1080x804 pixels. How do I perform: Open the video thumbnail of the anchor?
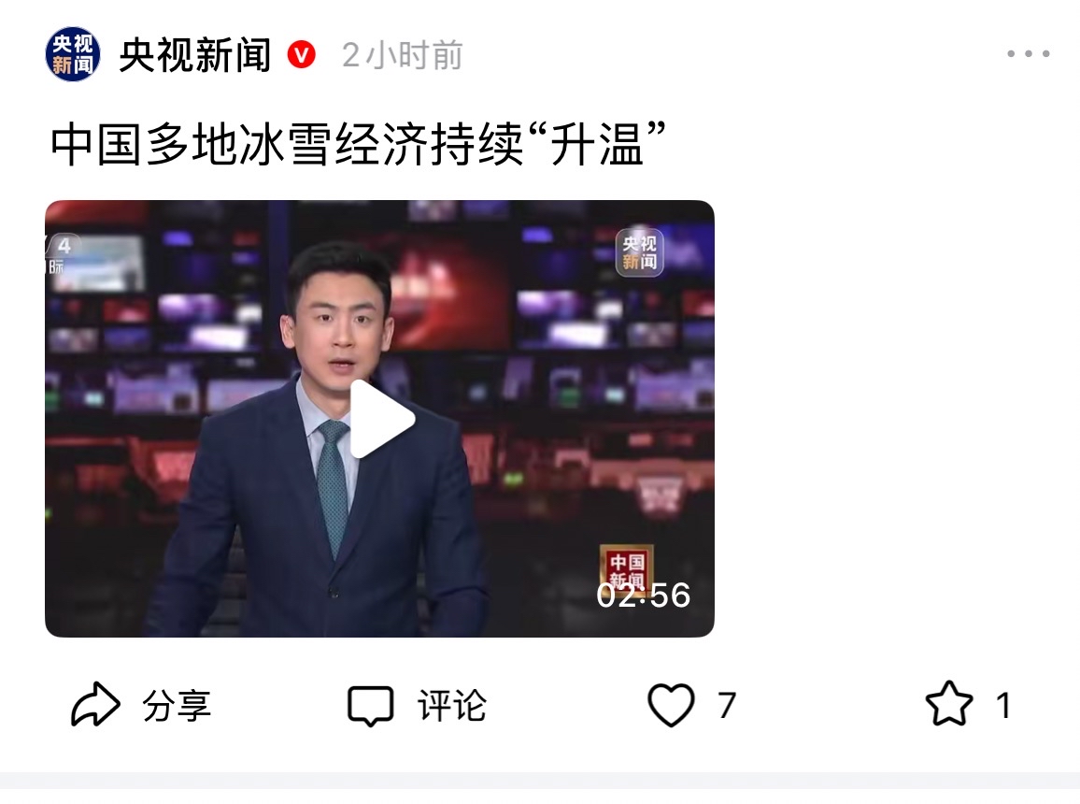click(379, 419)
